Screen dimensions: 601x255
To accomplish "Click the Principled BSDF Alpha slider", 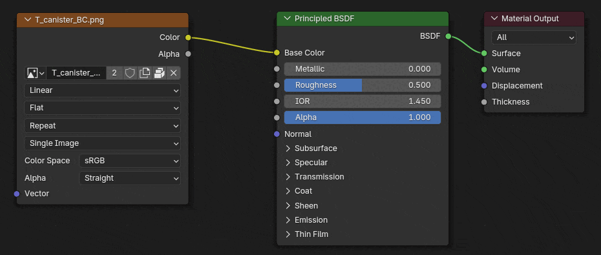I will 362,117.
